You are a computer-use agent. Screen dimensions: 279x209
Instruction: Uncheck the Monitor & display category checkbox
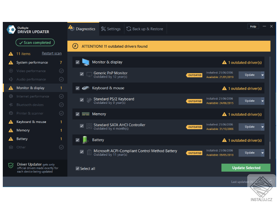click(x=77, y=62)
